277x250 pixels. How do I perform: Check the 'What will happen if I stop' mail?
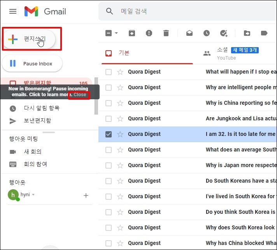(x=109, y=72)
